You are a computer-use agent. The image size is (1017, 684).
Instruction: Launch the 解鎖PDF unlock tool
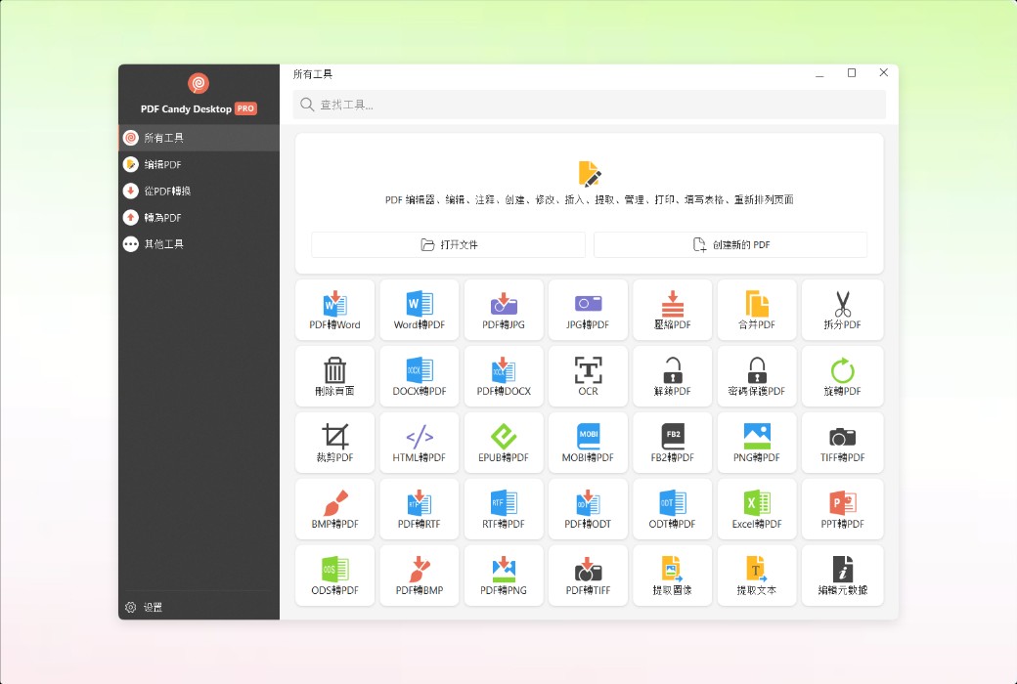click(673, 376)
